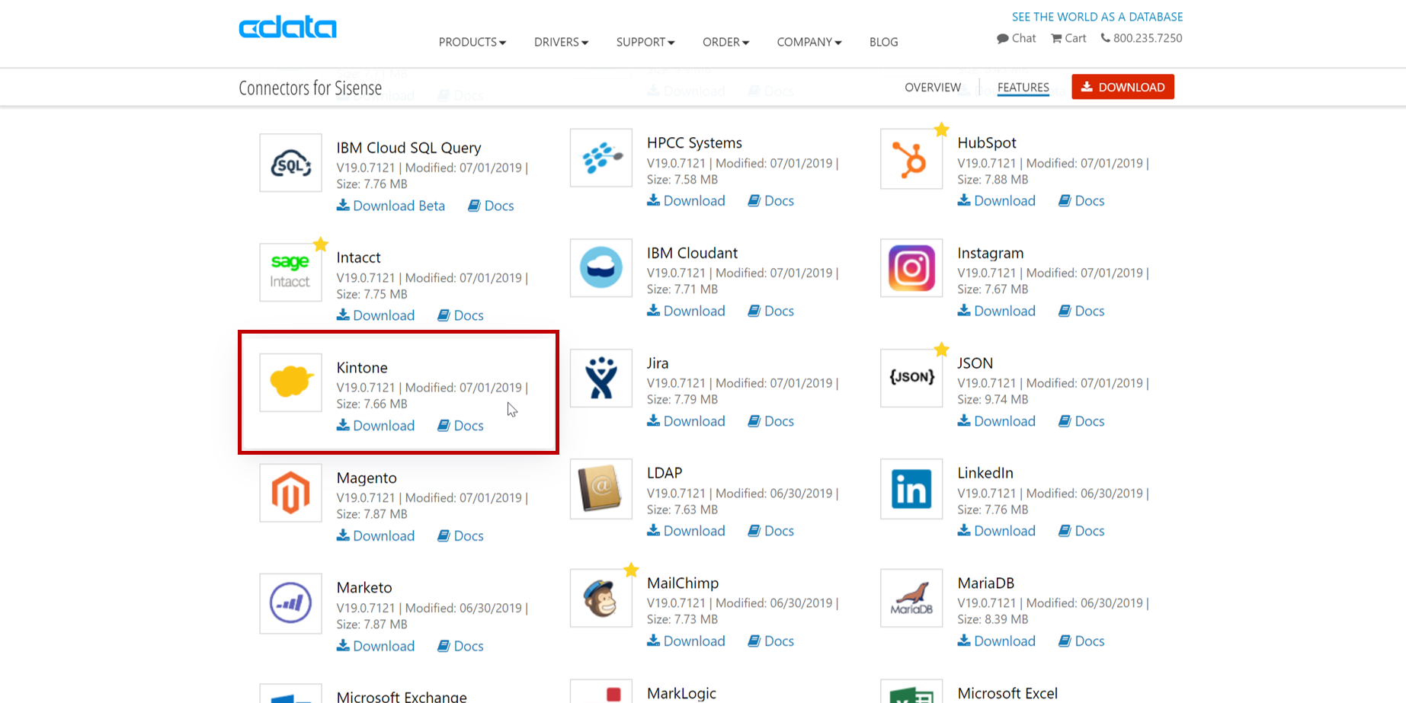
Task: Click the Magento logo
Action: (x=290, y=493)
